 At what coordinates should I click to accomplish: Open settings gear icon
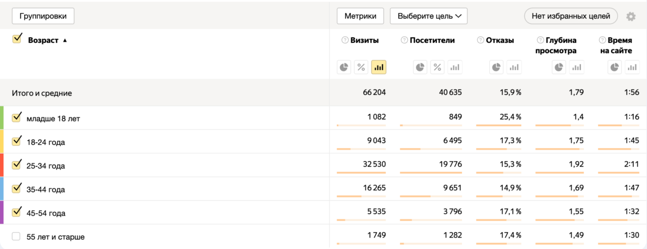[x=631, y=16]
